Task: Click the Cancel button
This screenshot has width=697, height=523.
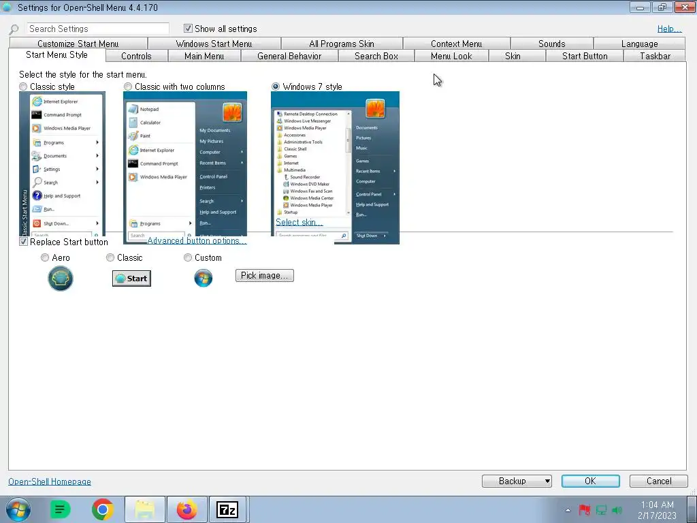Action: point(659,481)
